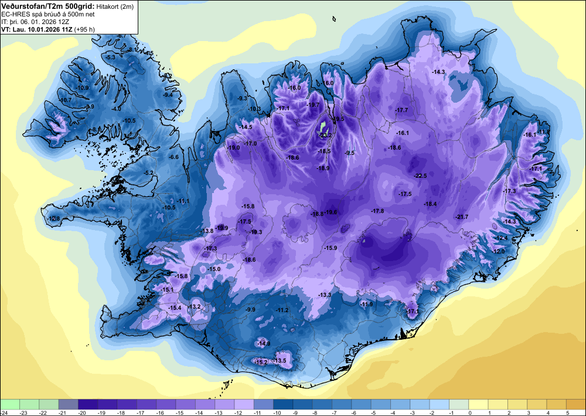
Task: Click the -17.7 temperature value
Action: coord(401,110)
